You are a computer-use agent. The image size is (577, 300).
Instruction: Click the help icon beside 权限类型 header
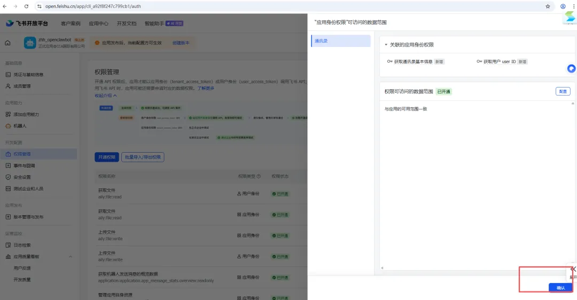tap(259, 177)
